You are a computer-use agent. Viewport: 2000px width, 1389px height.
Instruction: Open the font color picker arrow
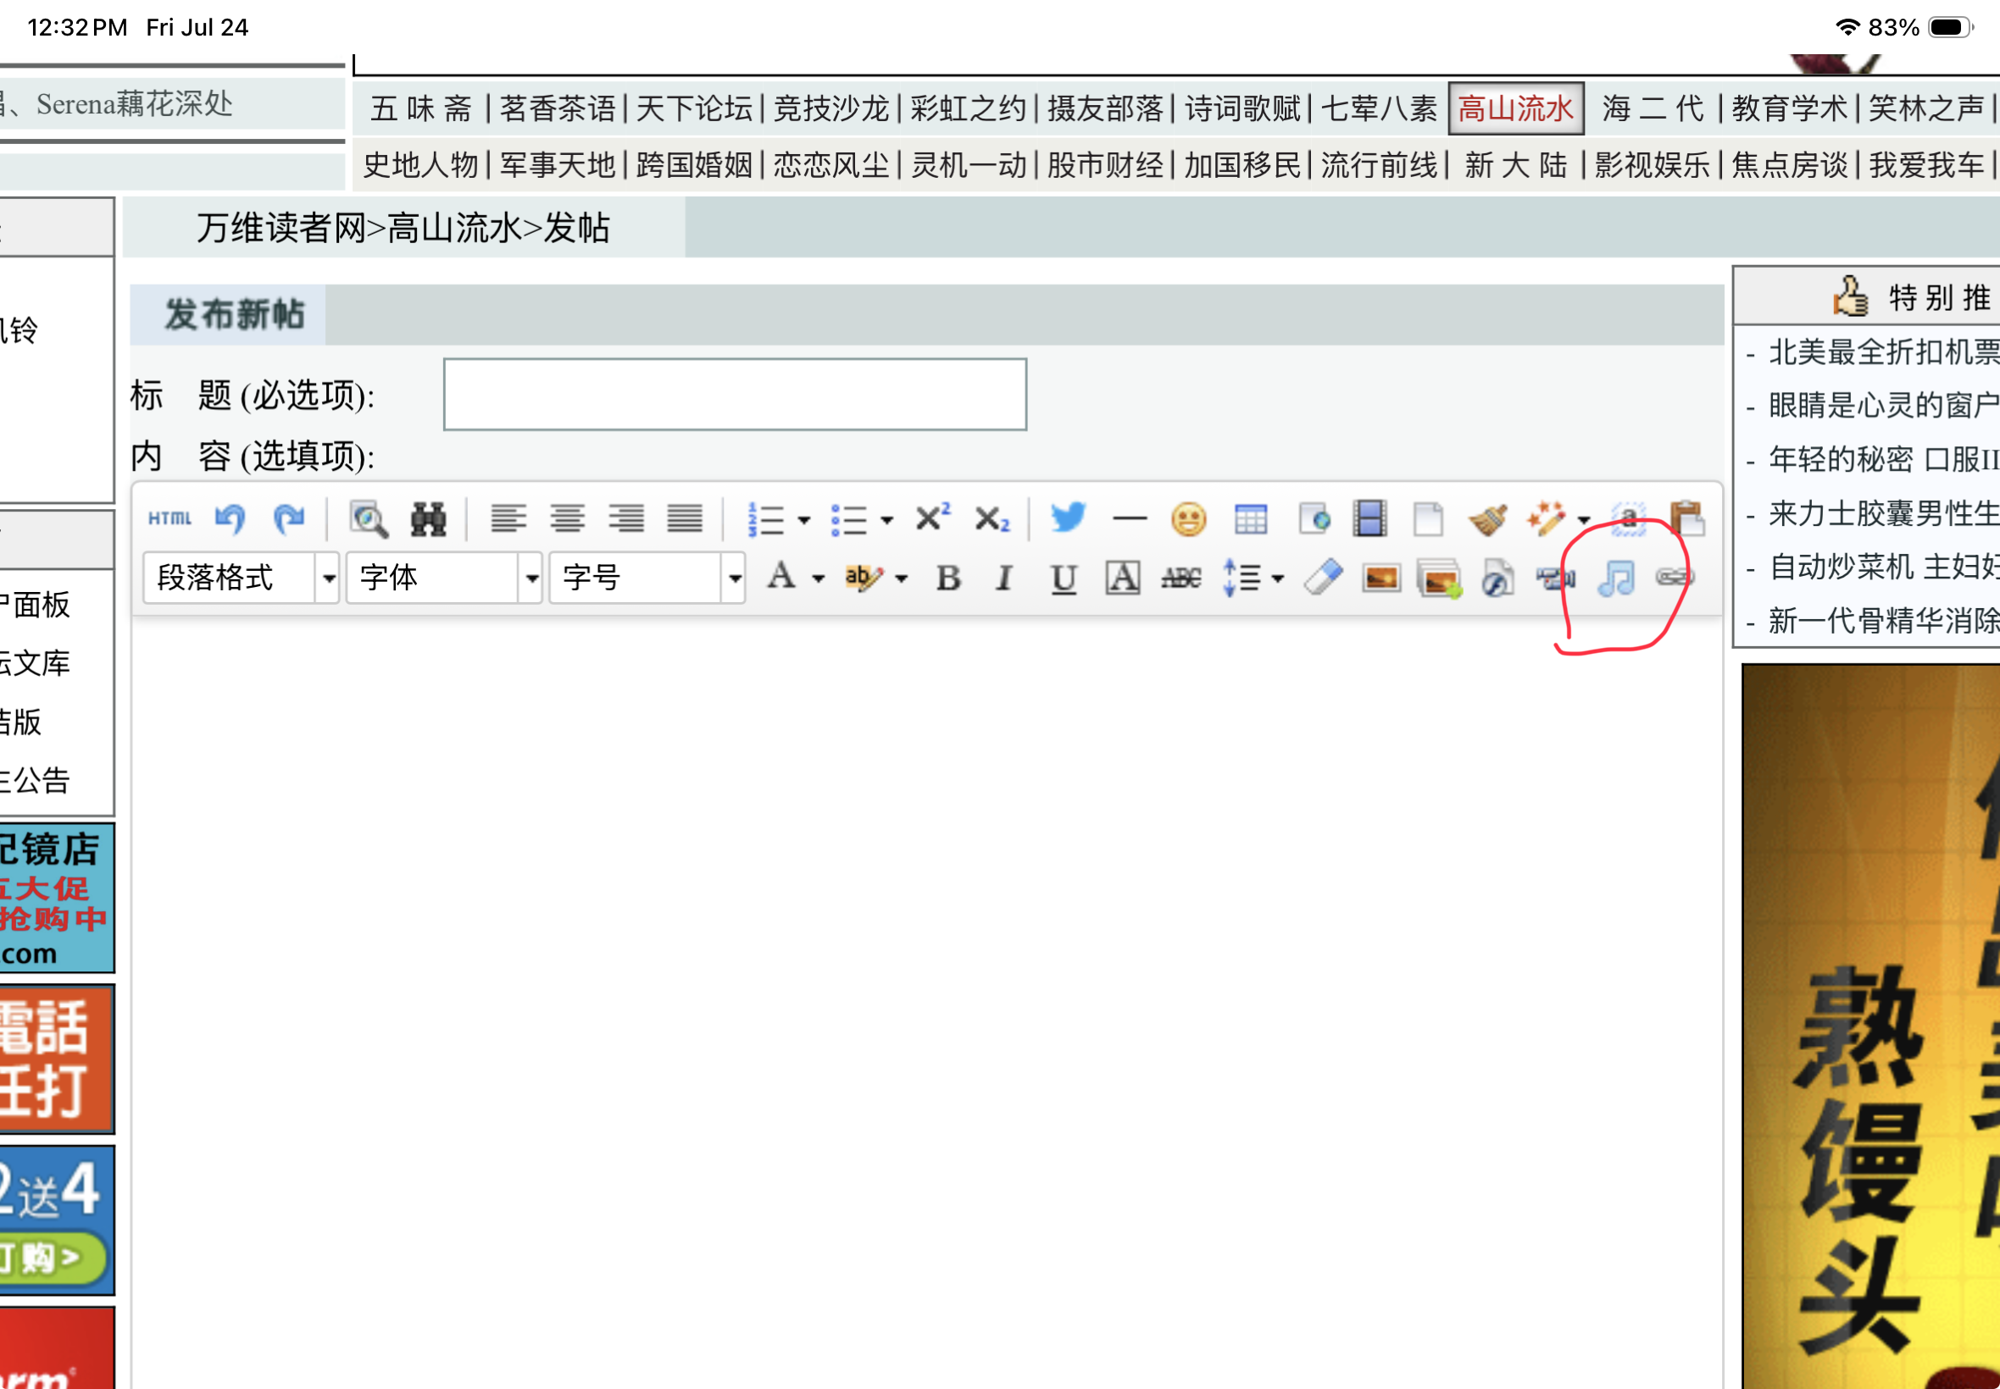(818, 578)
